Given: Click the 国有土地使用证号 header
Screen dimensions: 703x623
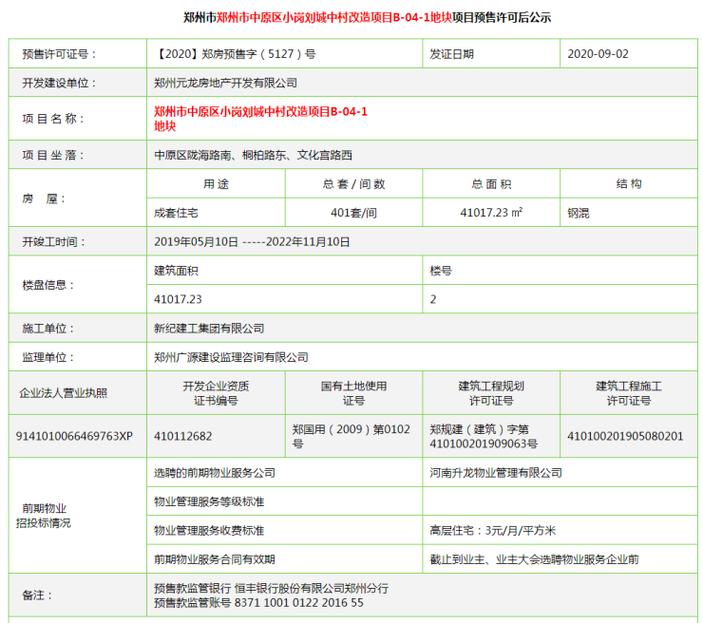Looking at the screenshot, I should point(353,393).
